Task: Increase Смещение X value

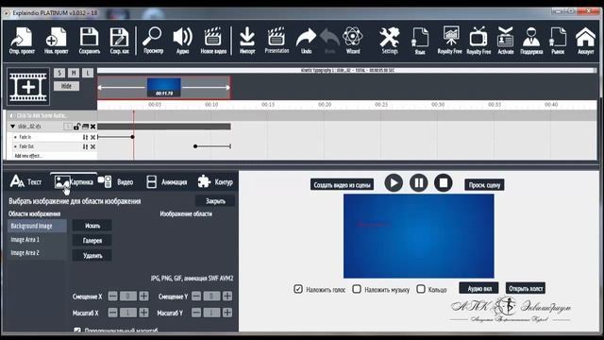Action: click(143, 296)
